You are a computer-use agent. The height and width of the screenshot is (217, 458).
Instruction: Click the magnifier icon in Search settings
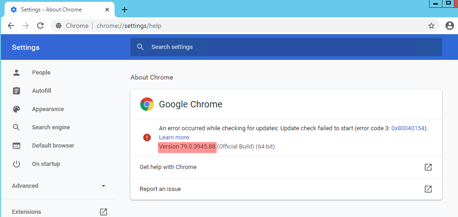coord(141,47)
